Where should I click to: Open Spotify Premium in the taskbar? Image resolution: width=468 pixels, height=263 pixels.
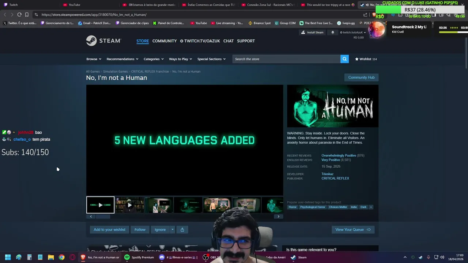click(139, 257)
